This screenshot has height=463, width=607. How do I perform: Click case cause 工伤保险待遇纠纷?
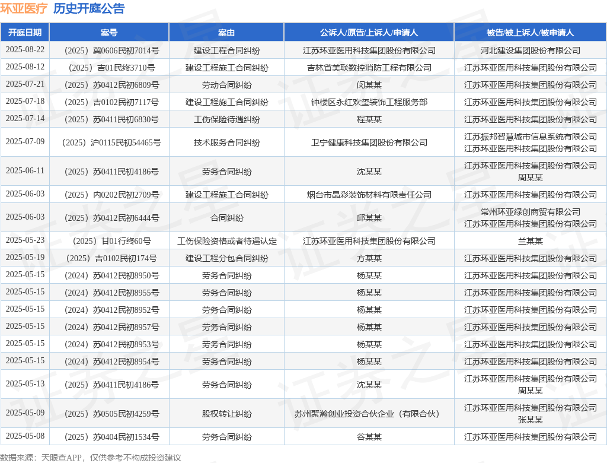tap(227, 119)
